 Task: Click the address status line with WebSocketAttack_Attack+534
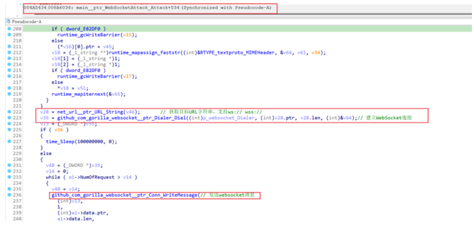[x=148, y=8]
